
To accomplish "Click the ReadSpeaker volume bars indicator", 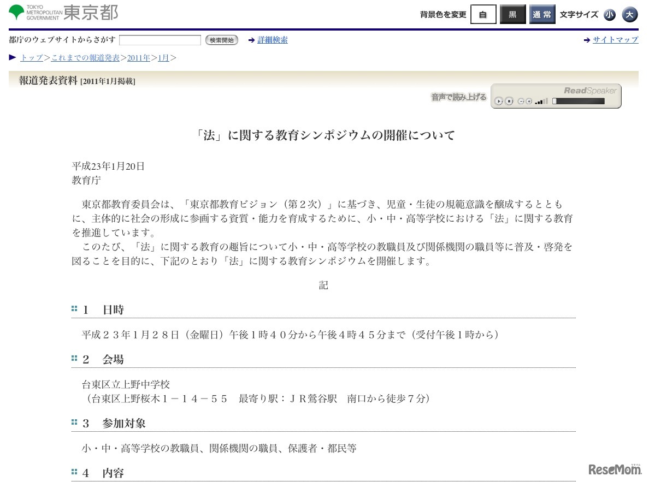I will coord(540,101).
